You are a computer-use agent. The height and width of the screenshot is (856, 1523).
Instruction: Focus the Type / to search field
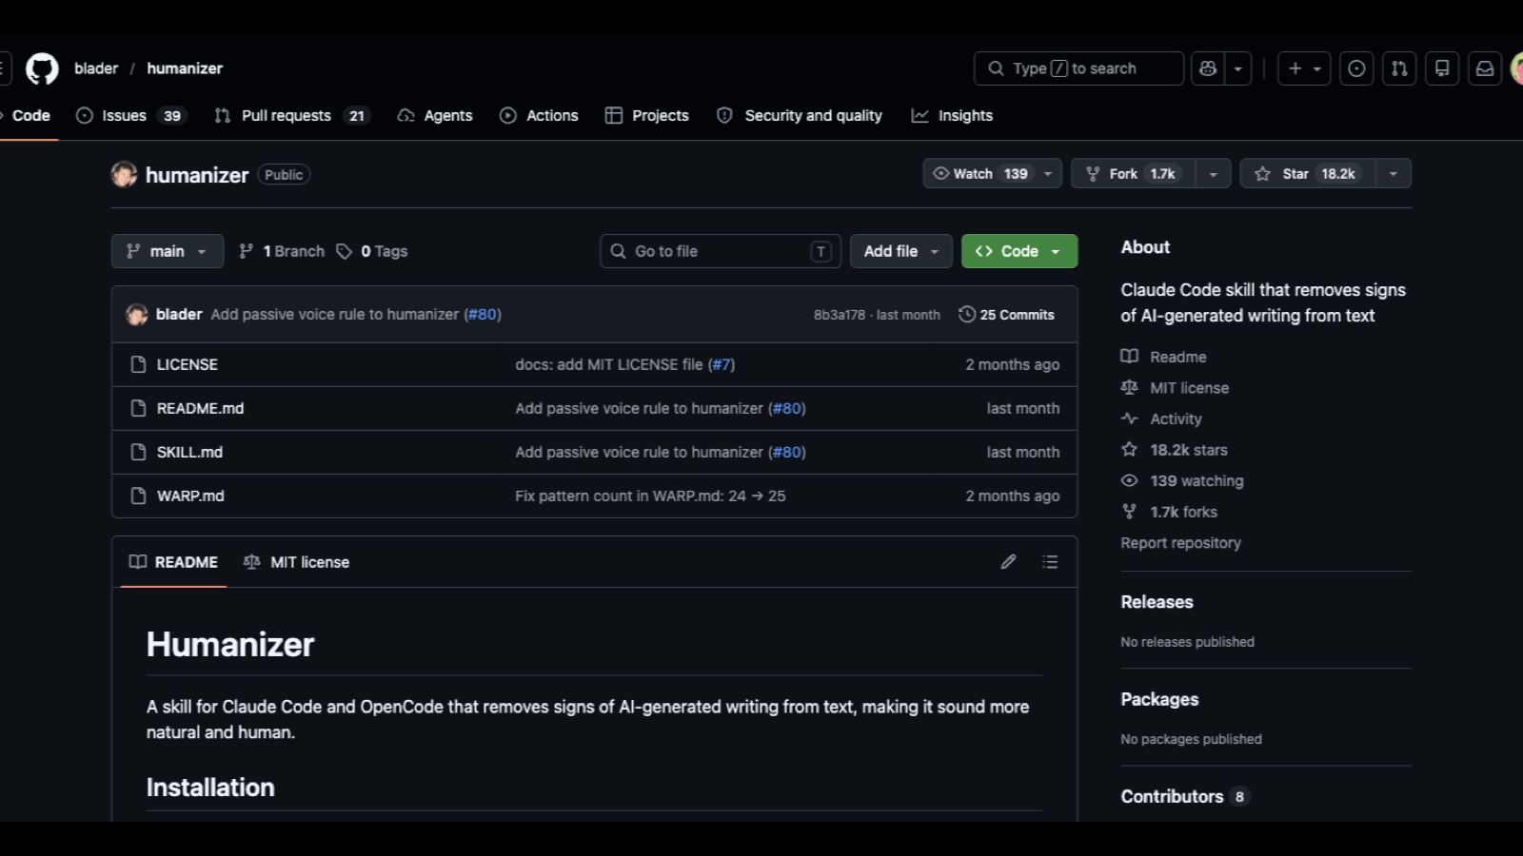[1078, 68]
